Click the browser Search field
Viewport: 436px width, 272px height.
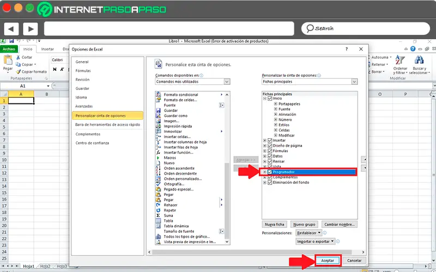coord(366,29)
